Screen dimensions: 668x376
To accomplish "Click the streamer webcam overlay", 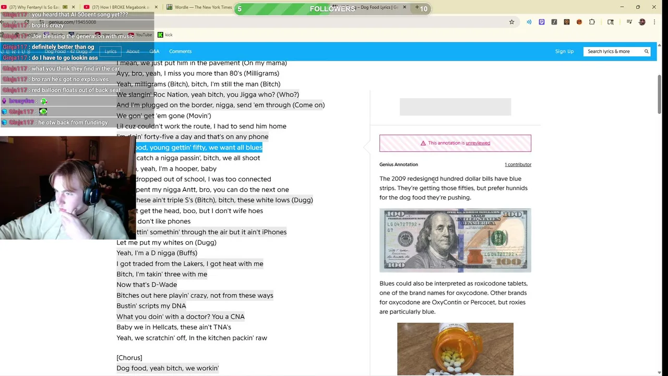I will [x=68, y=188].
